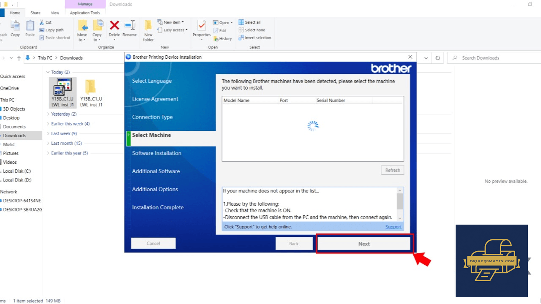Expand Earlier this year (5) group
The height and width of the screenshot is (304, 541).
(48, 153)
